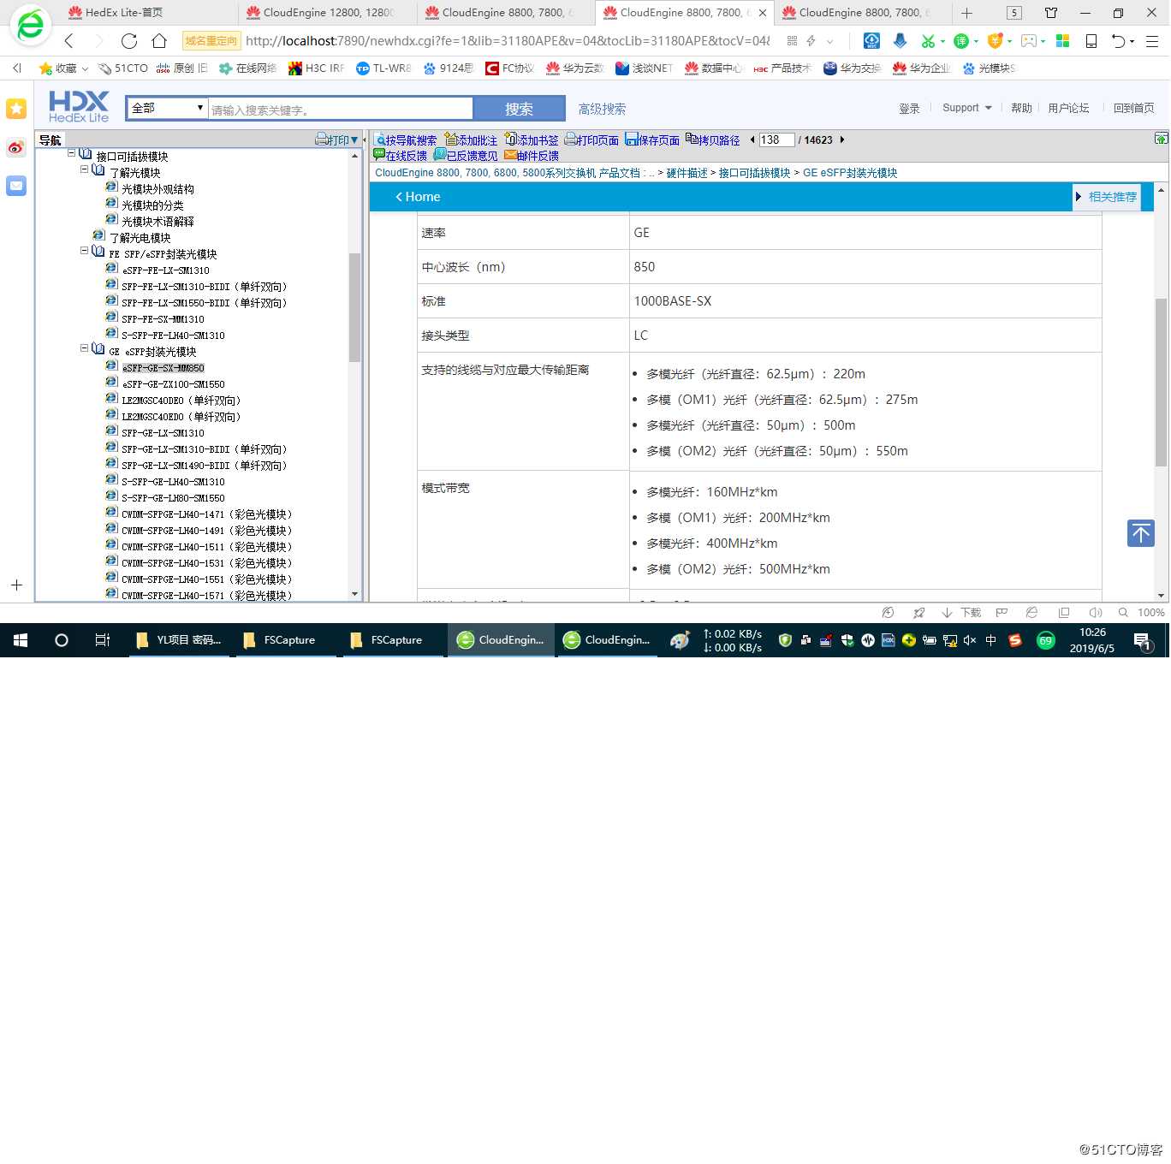Click the back-to-top arrow button
The height and width of the screenshot is (1164, 1171).
coord(1141,533)
